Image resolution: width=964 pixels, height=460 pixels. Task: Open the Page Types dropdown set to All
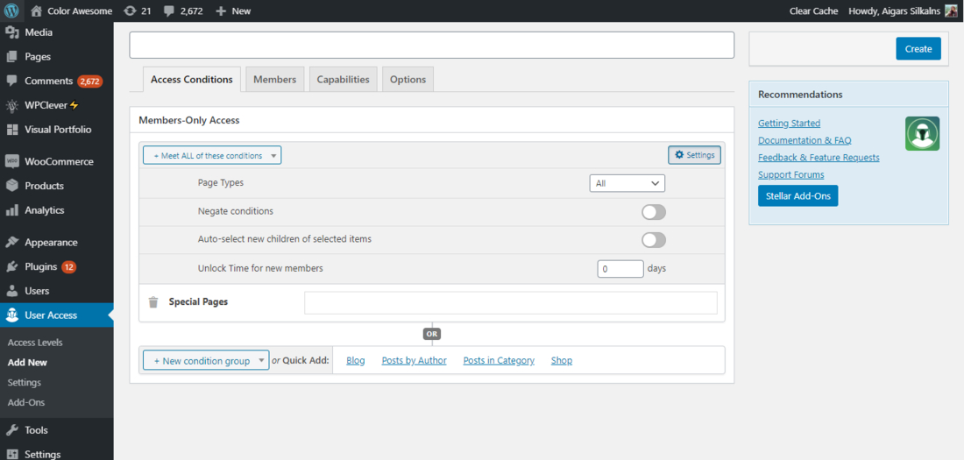coord(627,183)
